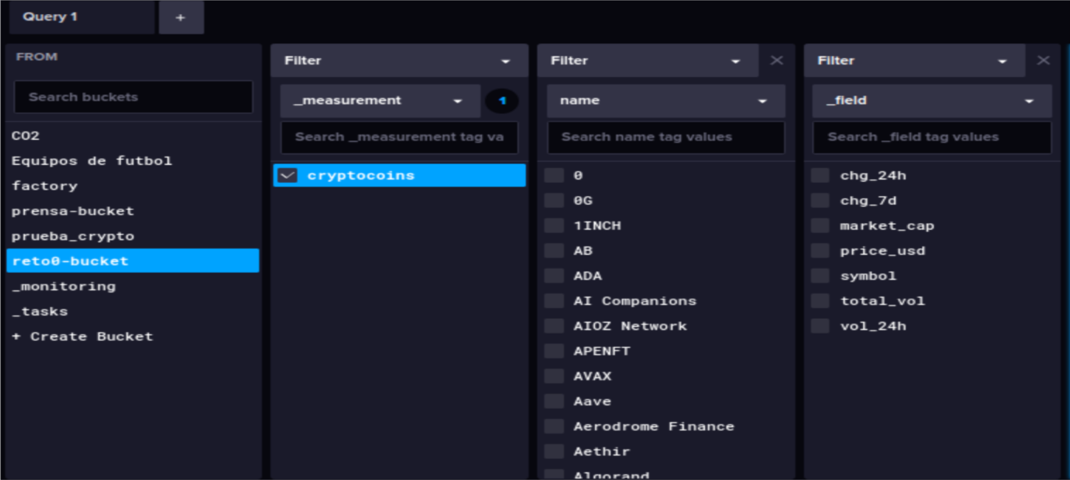Switch to the Query 1 tab
Screen dimensions: 1070x480
click(81, 17)
